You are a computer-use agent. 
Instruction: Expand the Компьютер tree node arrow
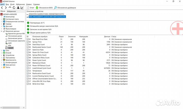click(x=2, y=17)
